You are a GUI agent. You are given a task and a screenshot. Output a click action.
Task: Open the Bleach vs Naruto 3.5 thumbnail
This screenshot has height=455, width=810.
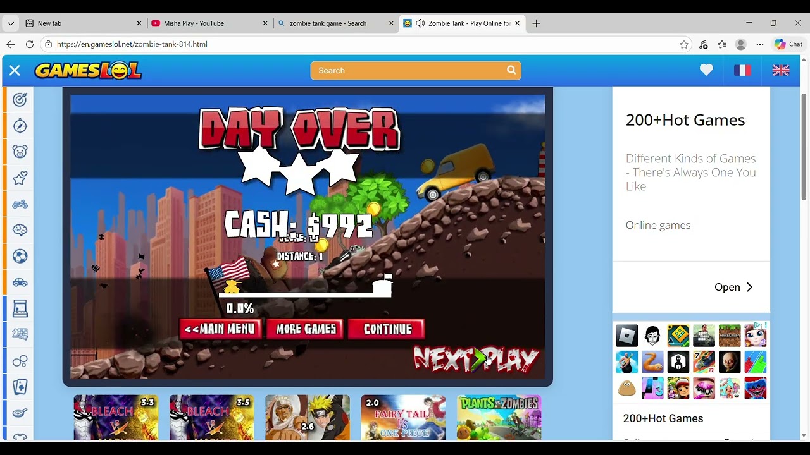pos(211,417)
